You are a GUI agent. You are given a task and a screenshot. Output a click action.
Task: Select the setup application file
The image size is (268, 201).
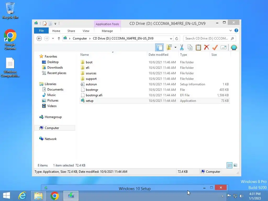(154, 101)
